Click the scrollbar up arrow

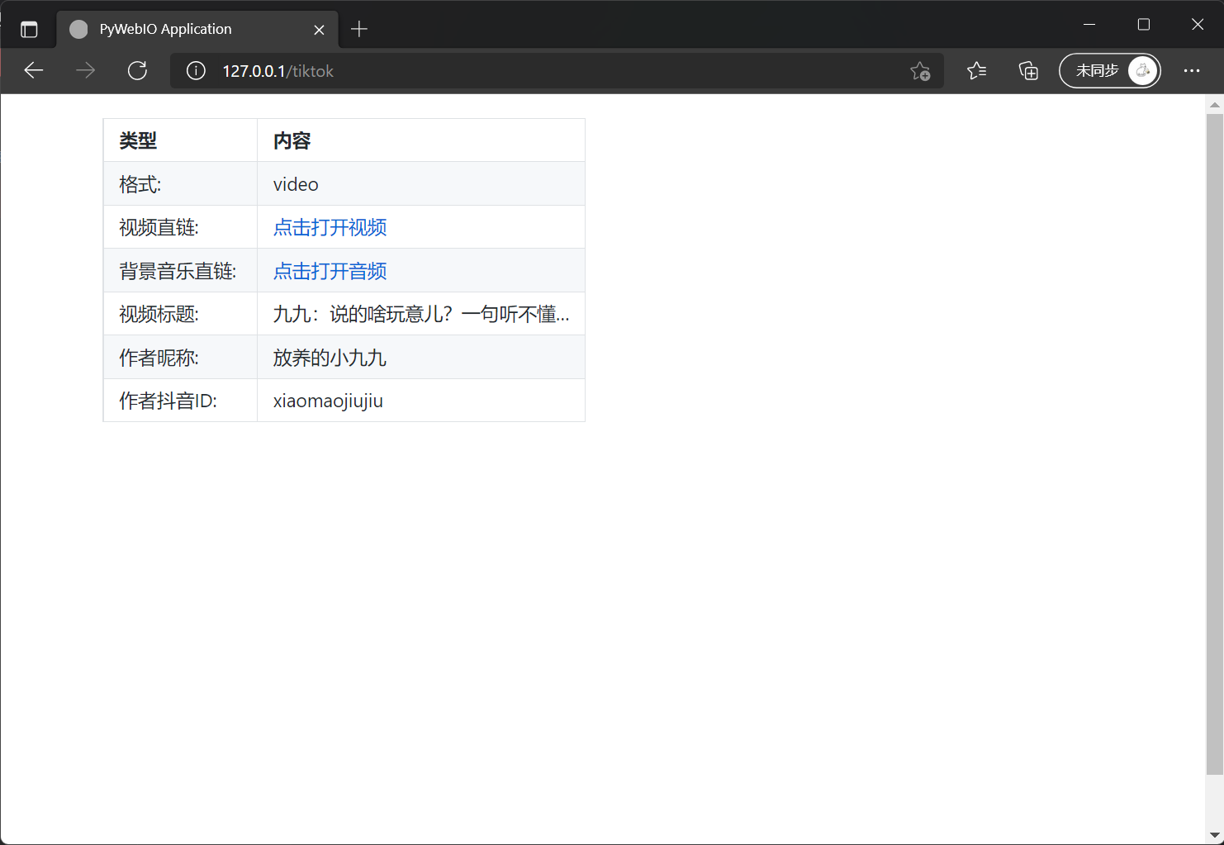(1214, 105)
